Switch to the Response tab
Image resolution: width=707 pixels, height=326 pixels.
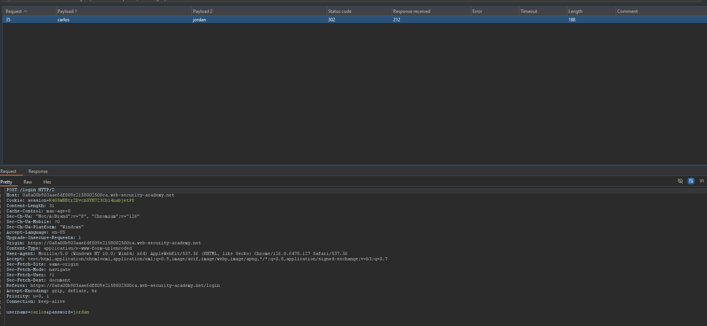coord(38,171)
